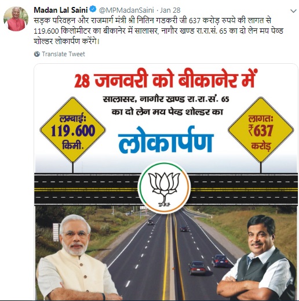Open the @MPMadanSaini handle link
299x301 pixels.
click(x=126, y=10)
